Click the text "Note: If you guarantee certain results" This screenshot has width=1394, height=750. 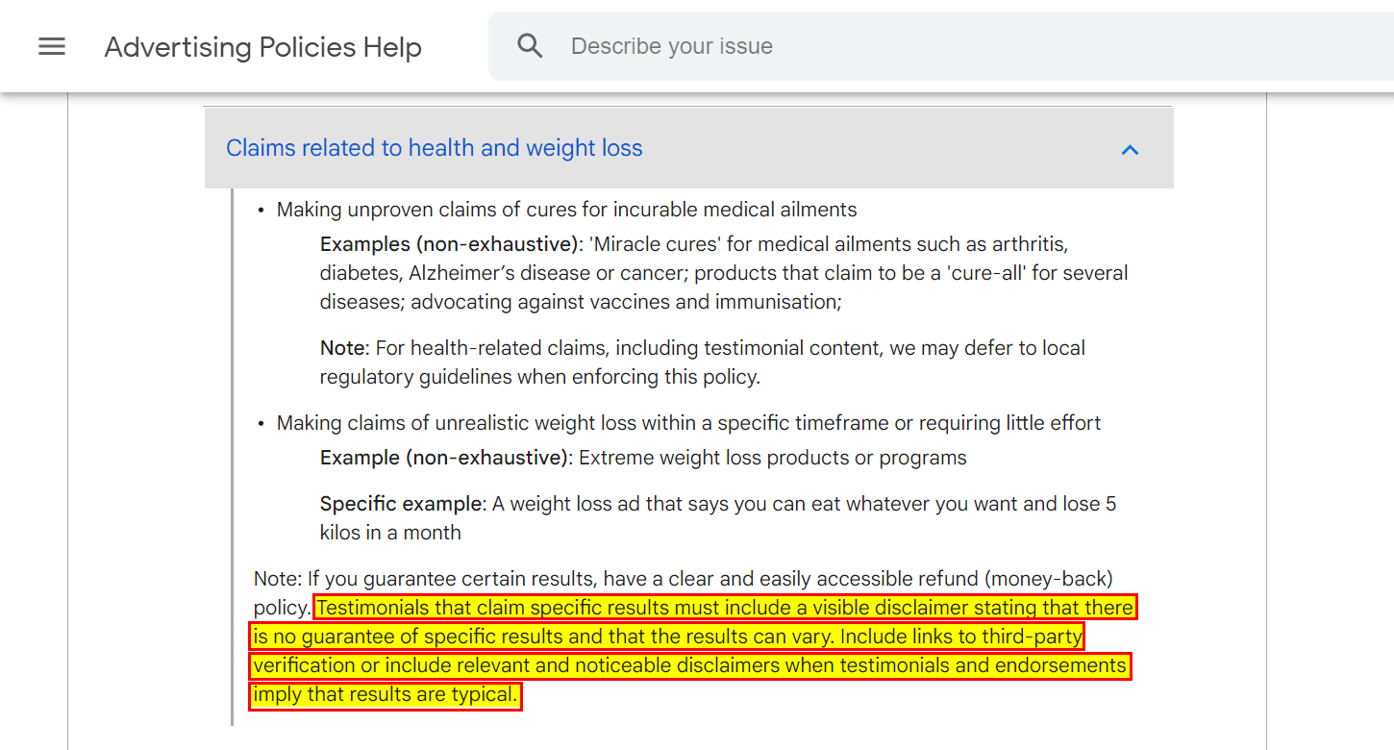(683, 579)
